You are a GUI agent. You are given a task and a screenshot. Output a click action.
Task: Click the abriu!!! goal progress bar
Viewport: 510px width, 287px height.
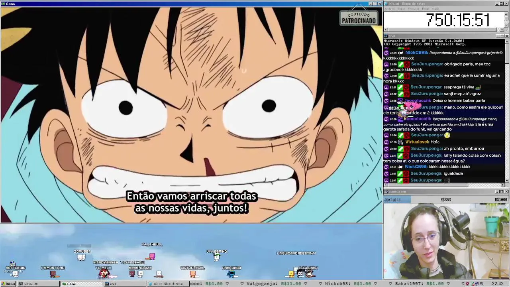coord(446,199)
